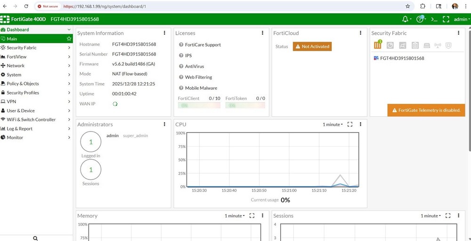Open the notifications bell in header
Viewport: 471px width, 241px height.
pyautogui.click(x=405, y=19)
